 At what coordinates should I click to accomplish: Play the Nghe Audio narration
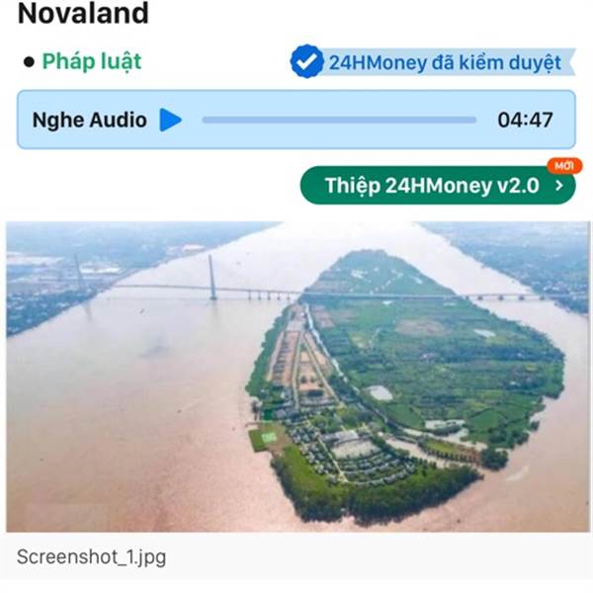pyautogui.click(x=171, y=120)
